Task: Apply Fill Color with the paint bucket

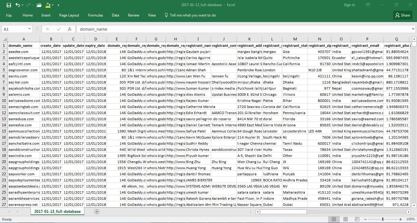Action: click(x=48, y=5)
